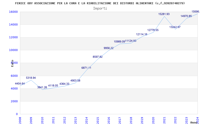Click the 'Euro' y-axis title
The height and width of the screenshot is (125, 200).
(x=12, y=63)
